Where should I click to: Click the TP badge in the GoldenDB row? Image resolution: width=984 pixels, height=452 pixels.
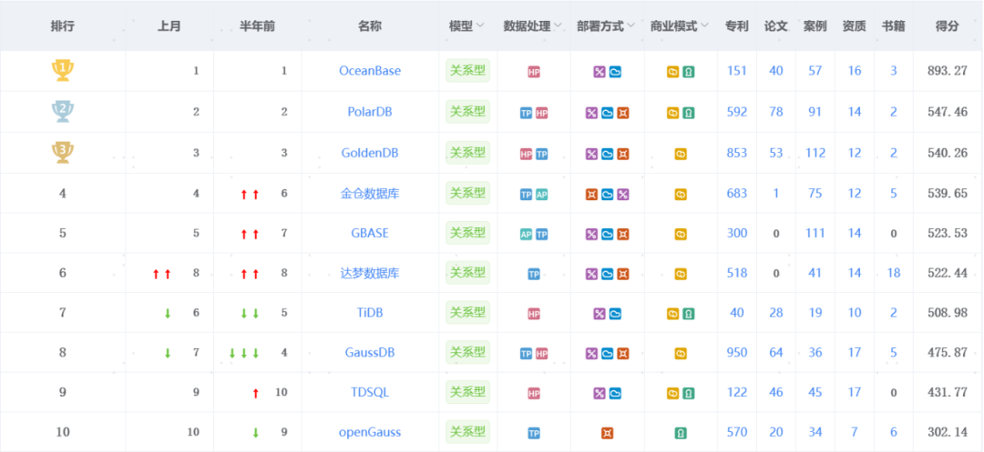(x=541, y=154)
